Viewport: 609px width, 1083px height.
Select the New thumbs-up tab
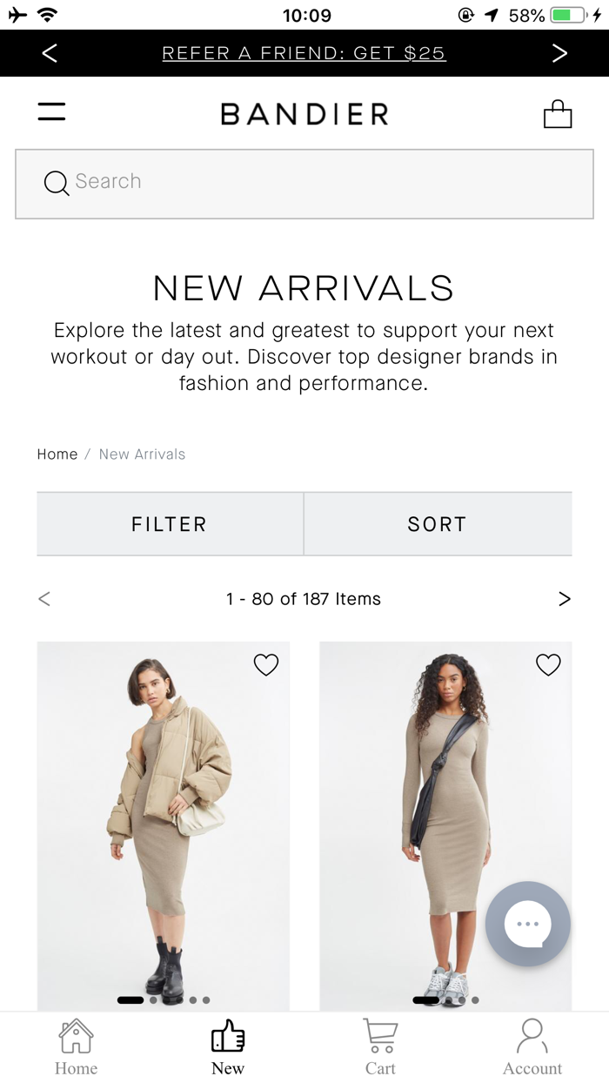[x=228, y=1047]
